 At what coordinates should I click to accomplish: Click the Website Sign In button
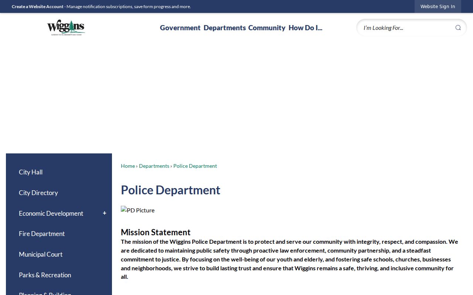[x=438, y=7]
